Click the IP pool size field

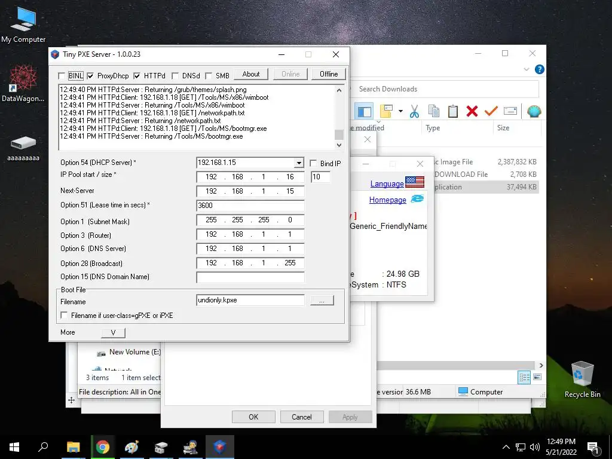(x=320, y=177)
